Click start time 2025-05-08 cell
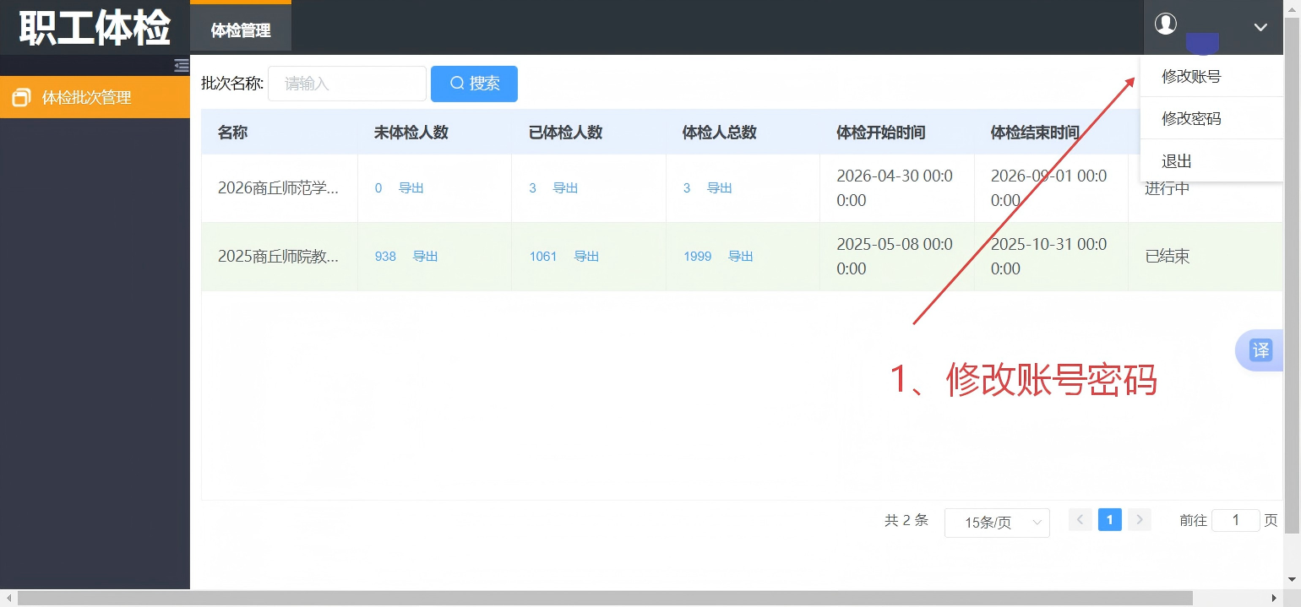The width and height of the screenshot is (1301, 607). pyautogui.click(x=895, y=257)
